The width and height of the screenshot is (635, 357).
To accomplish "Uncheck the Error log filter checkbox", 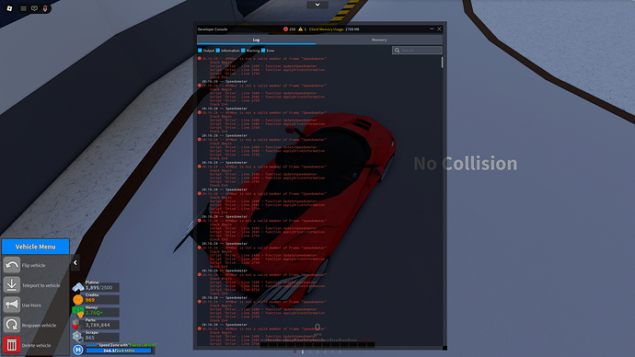I will [x=263, y=51].
